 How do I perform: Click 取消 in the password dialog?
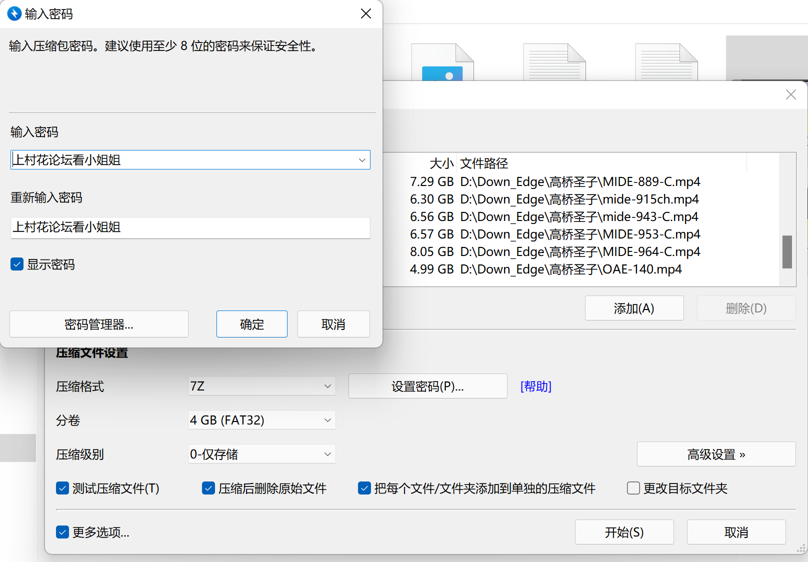pos(333,324)
